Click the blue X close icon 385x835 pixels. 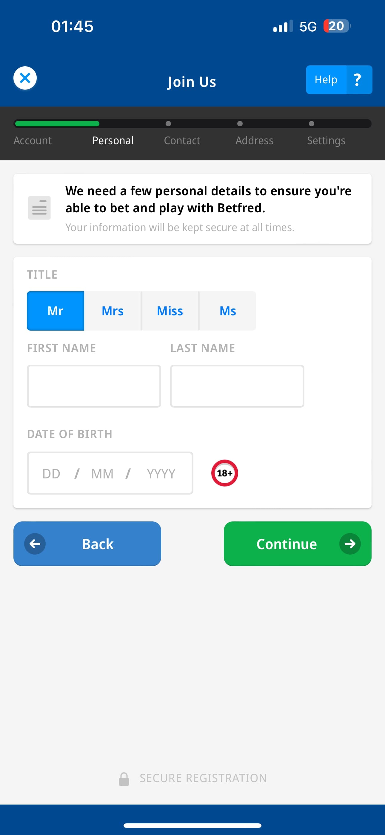25,78
